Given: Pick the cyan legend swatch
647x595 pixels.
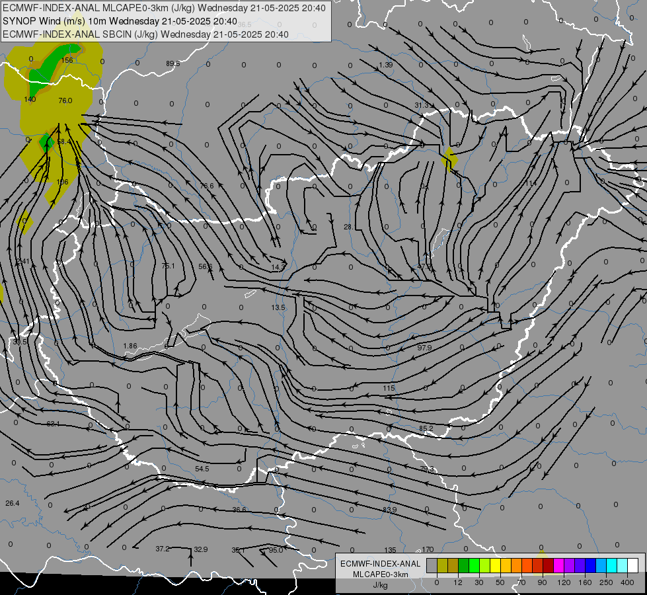Looking at the screenshot, I should tap(611, 565).
